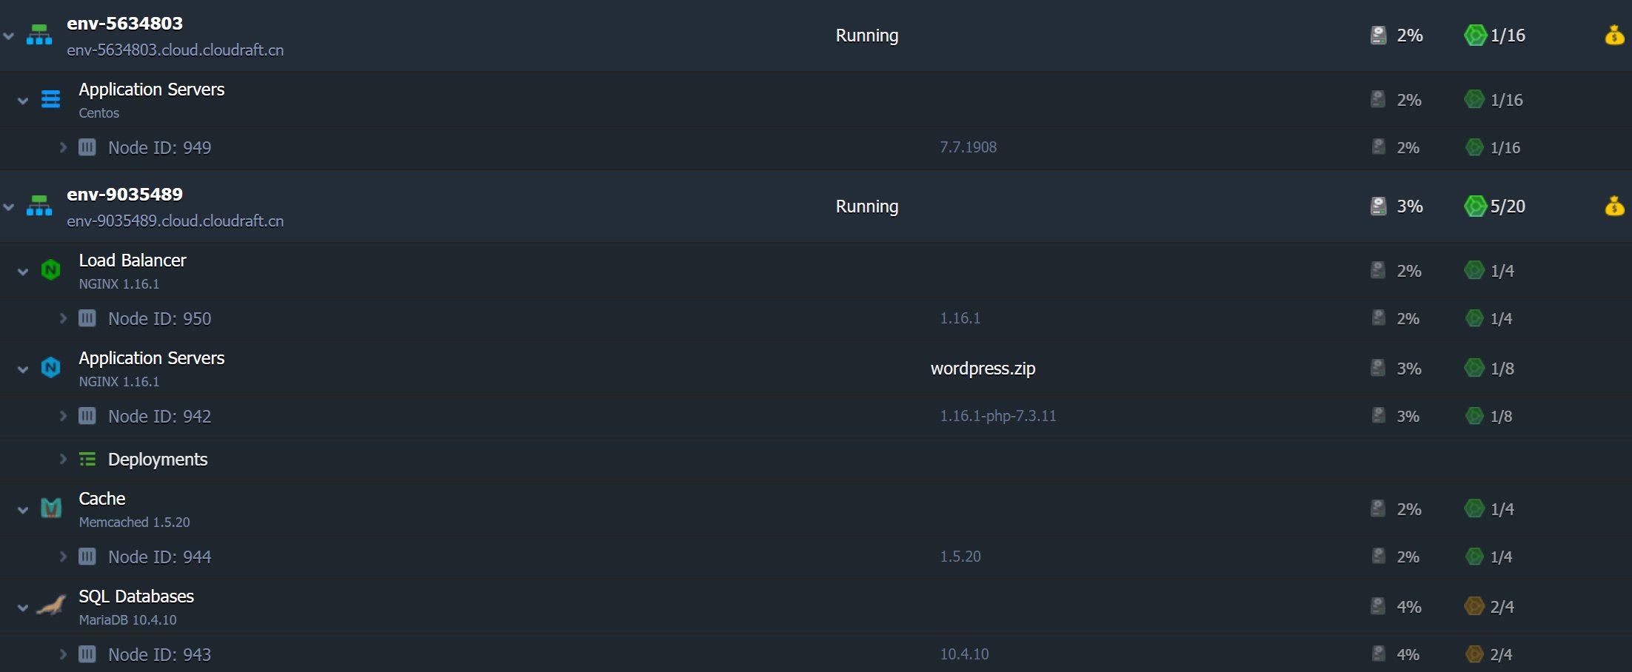Click billing coin icon for env-9035489
Viewport: 1632px width, 672px height.
pyautogui.click(x=1614, y=206)
